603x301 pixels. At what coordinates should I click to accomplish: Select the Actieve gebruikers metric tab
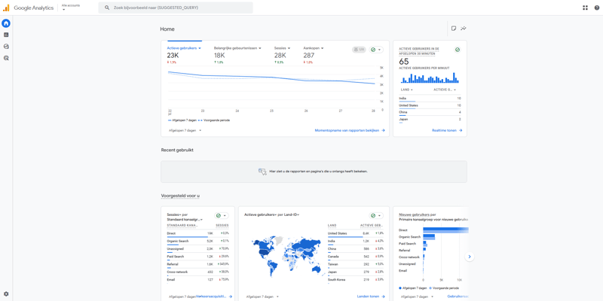(x=183, y=48)
